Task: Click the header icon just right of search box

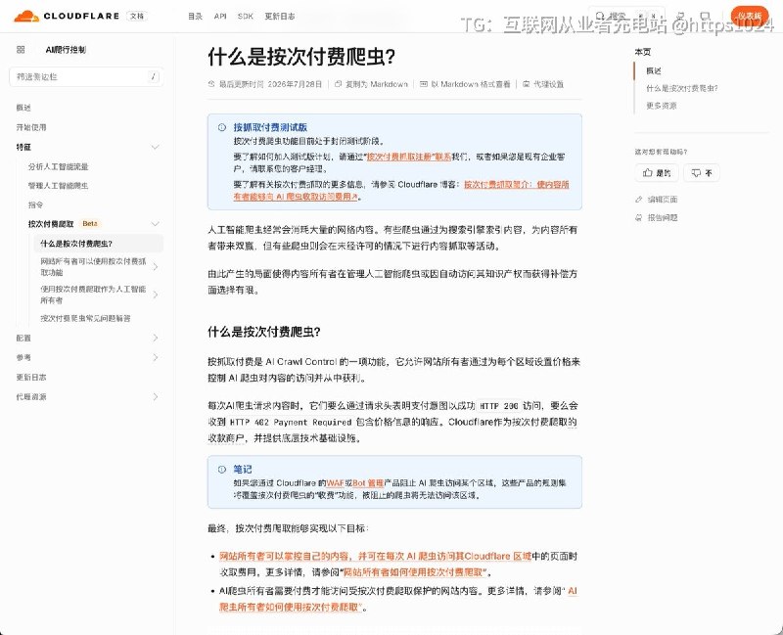Action: (680, 16)
